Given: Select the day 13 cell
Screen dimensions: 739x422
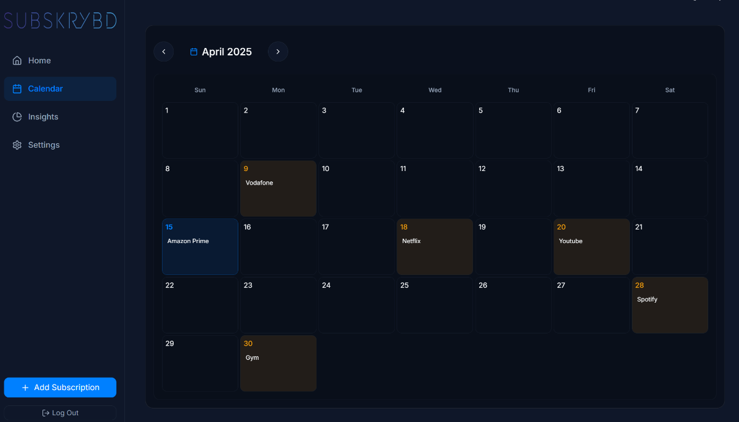Looking at the screenshot, I should [x=592, y=189].
